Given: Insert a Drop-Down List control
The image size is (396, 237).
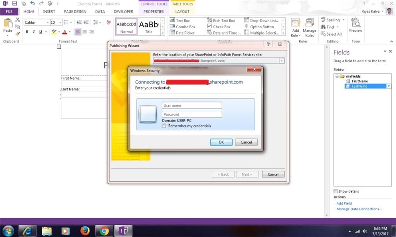Looking at the screenshot, I should pyautogui.click(x=261, y=20).
